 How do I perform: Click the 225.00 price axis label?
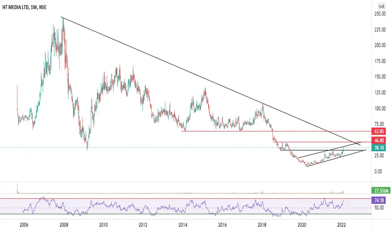click(380, 29)
